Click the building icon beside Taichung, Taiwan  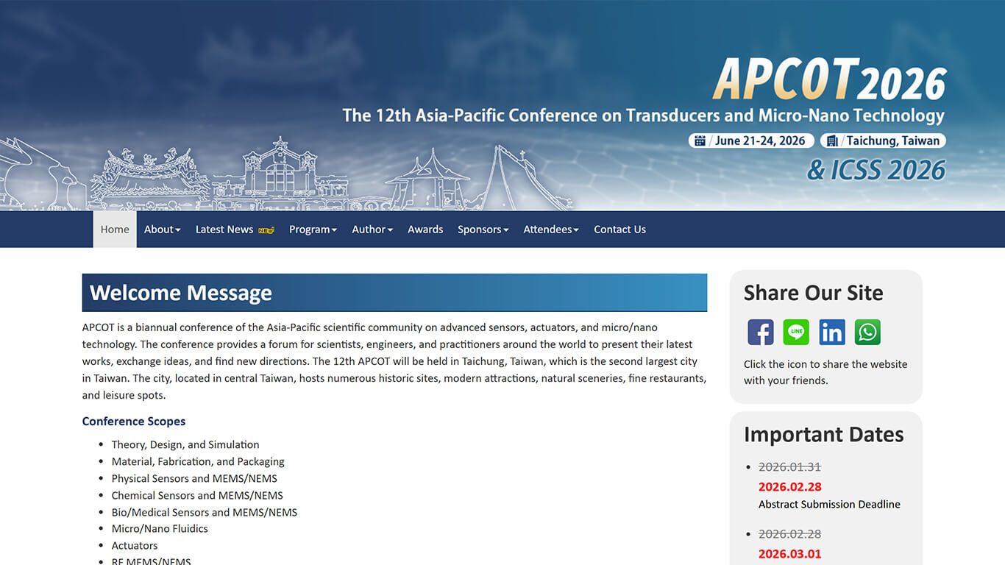tap(832, 141)
